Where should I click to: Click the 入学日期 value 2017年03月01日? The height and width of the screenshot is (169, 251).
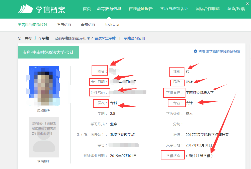pos(199,145)
